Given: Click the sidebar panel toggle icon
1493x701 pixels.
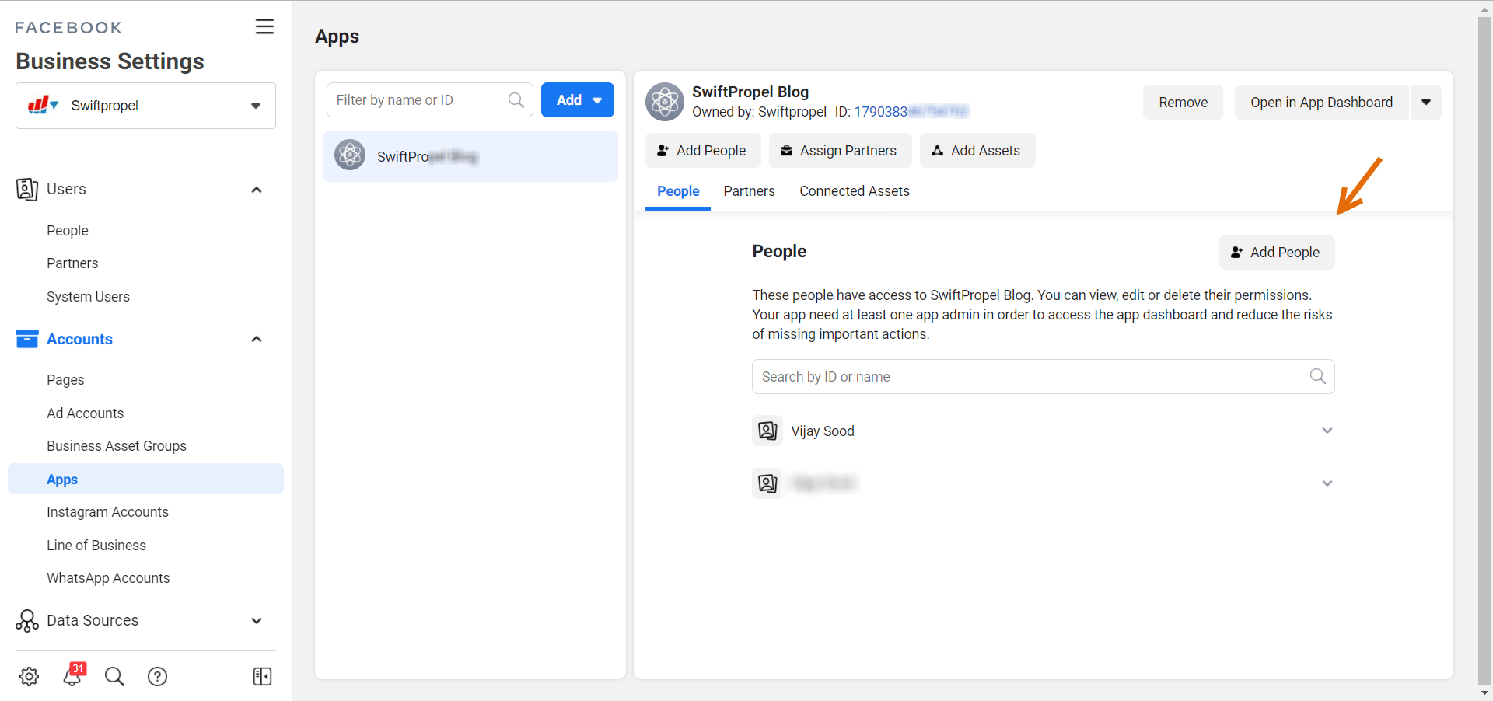Looking at the screenshot, I should click(262, 676).
